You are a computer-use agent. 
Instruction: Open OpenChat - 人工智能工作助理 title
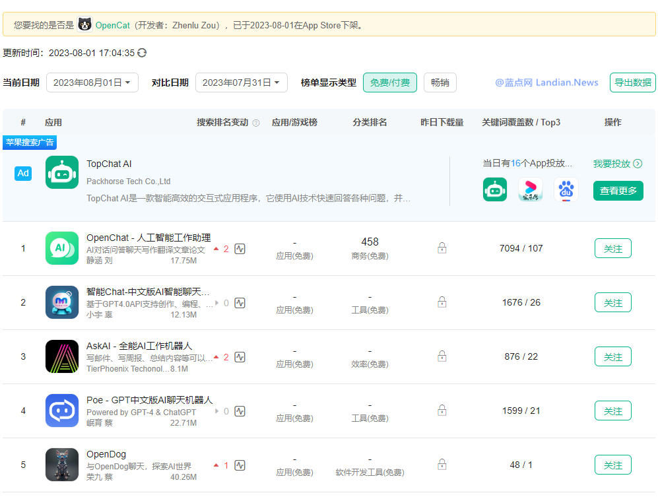pyautogui.click(x=148, y=238)
